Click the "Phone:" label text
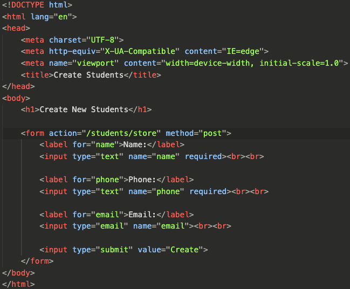This screenshot has height=289, width=350. tap(142, 180)
